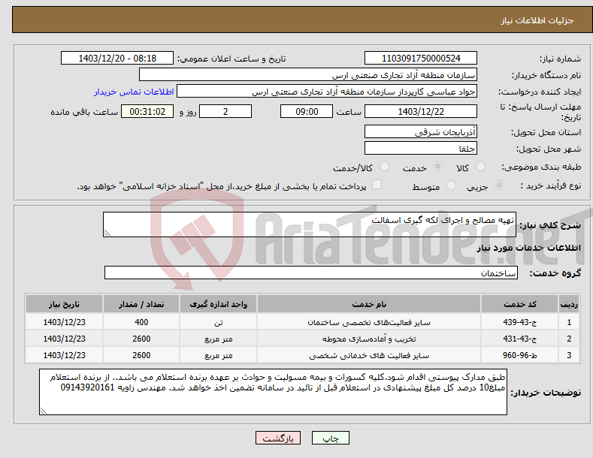The width and height of the screenshot is (593, 458).
Task: Click the شماره نیاز number field
Action: tap(421, 59)
